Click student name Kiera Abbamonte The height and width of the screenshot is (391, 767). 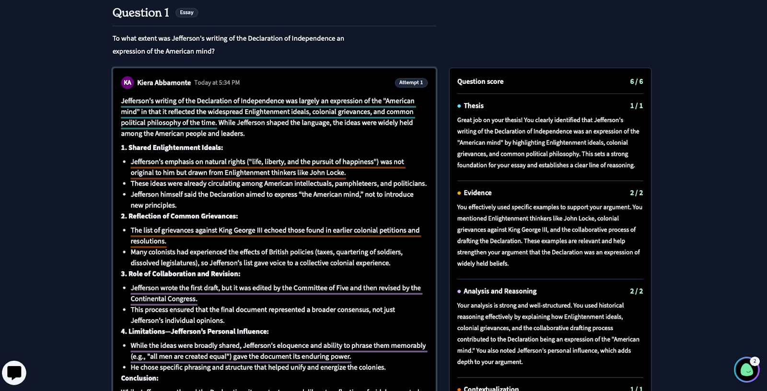(164, 83)
